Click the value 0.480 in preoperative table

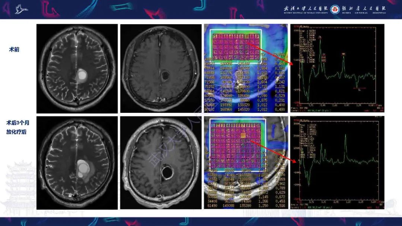tap(280, 109)
